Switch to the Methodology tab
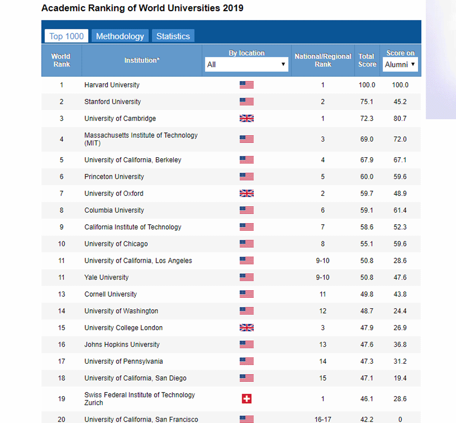The image size is (456, 423). click(120, 36)
